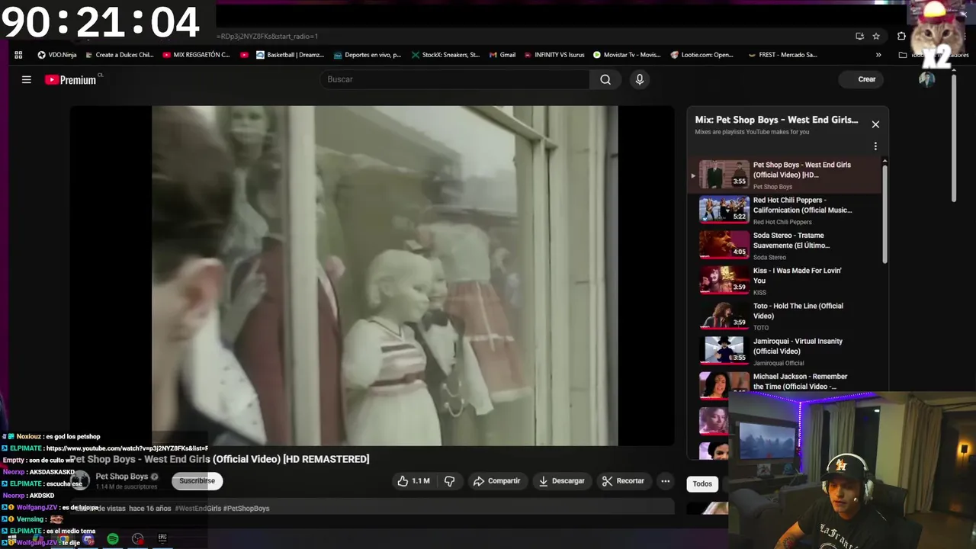The width and height of the screenshot is (976, 549).
Task: Click the search magnifier button
Action: [605, 79]
